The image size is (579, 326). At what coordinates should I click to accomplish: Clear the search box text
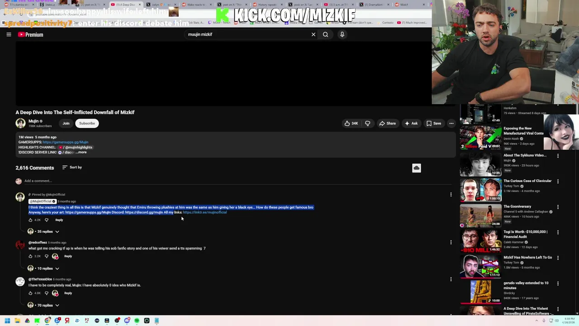[313, 34]
